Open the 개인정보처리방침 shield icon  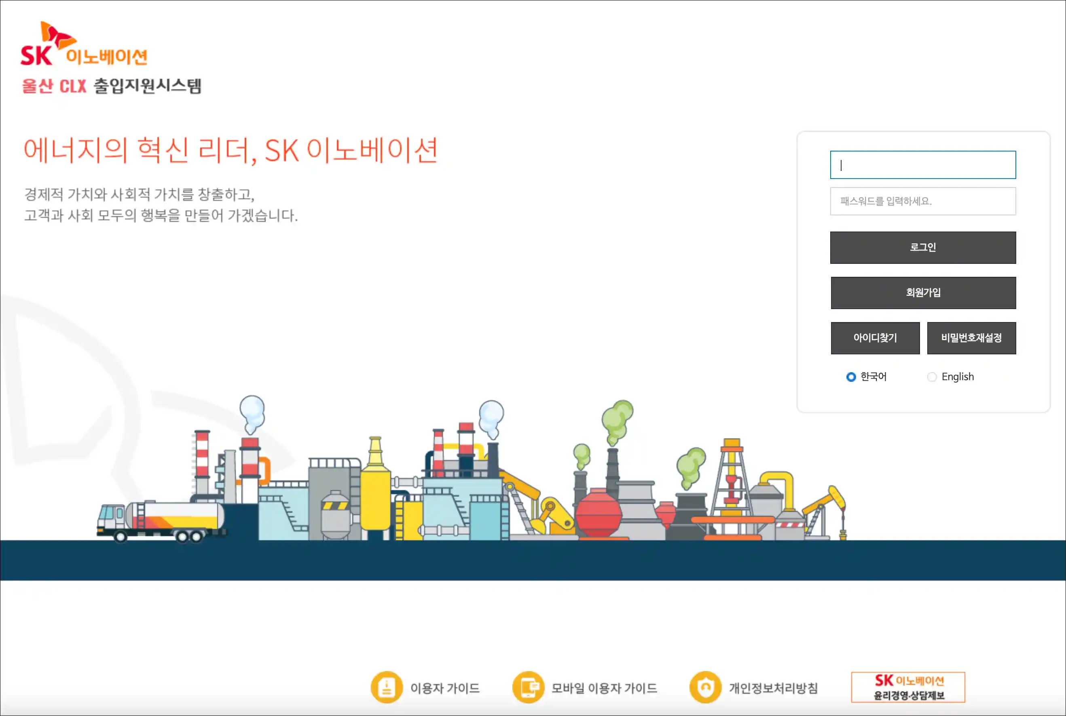point(706,687)
